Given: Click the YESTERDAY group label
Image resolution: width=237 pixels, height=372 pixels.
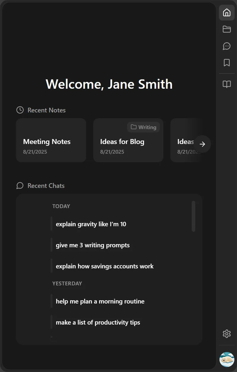Looking at the screenshot, I should (x=67, y=284).
